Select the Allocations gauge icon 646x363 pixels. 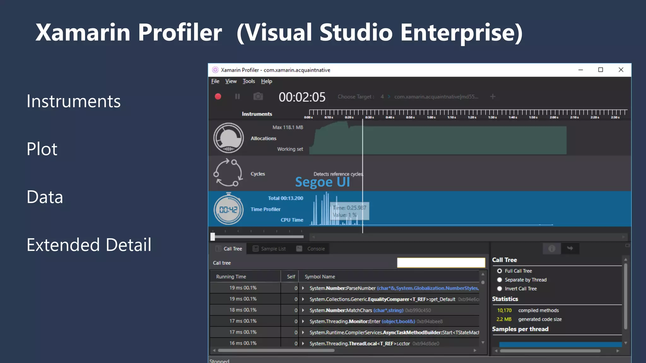[229, 138]
